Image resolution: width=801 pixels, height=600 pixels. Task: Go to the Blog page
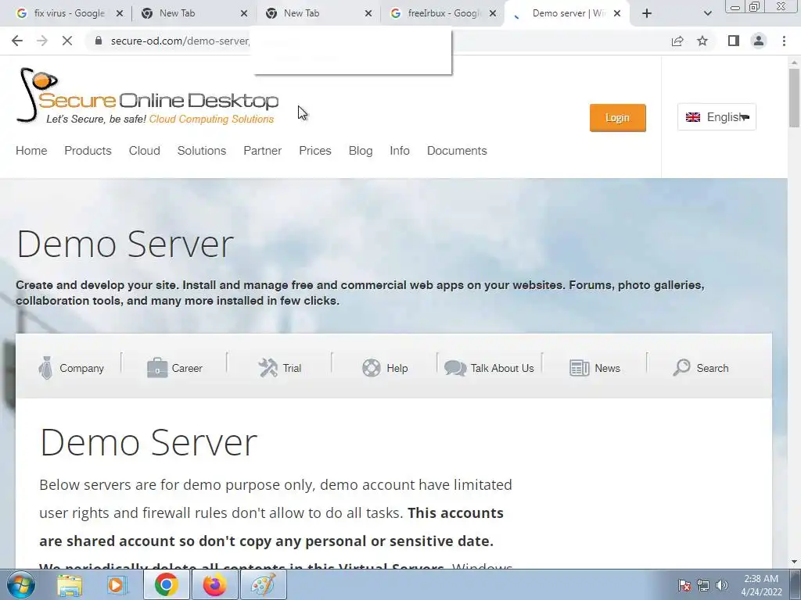[361, 151]
